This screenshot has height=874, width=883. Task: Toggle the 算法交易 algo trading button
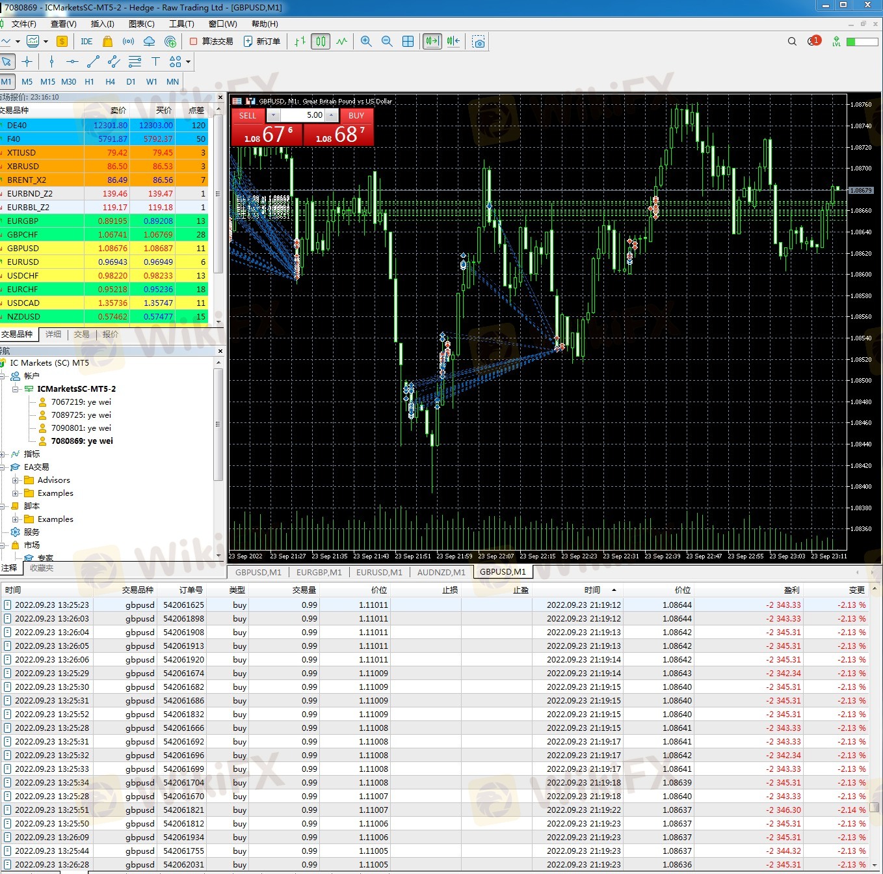click(x=211, y=41)
